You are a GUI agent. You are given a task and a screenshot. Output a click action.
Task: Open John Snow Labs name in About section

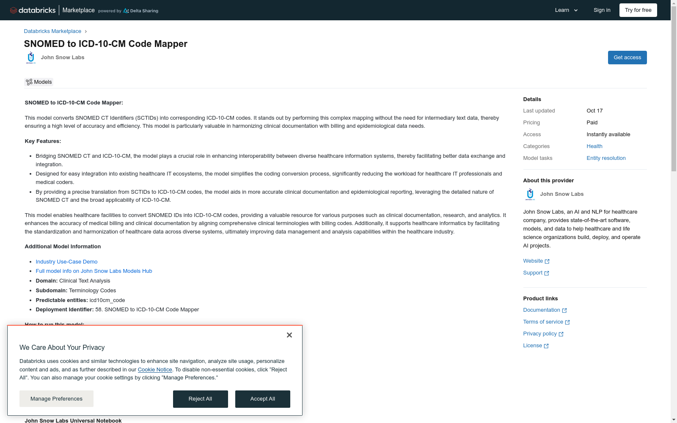click(562, 194)
